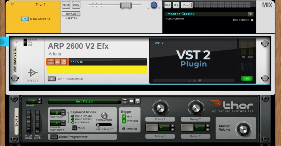Enable the Rec Source checkbox

click(252, 20)
